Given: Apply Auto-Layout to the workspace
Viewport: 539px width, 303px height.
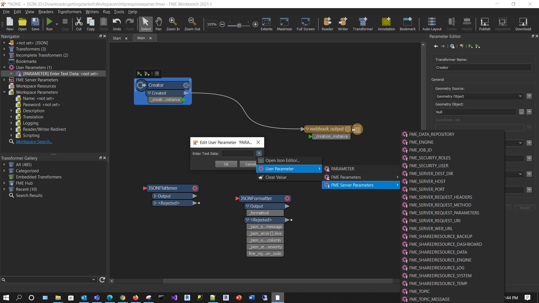Looking at the screenshot, I should (x=432, y=24).
